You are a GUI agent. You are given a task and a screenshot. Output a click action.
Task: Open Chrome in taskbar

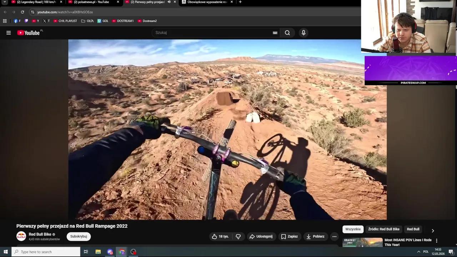tap(122, 252)
